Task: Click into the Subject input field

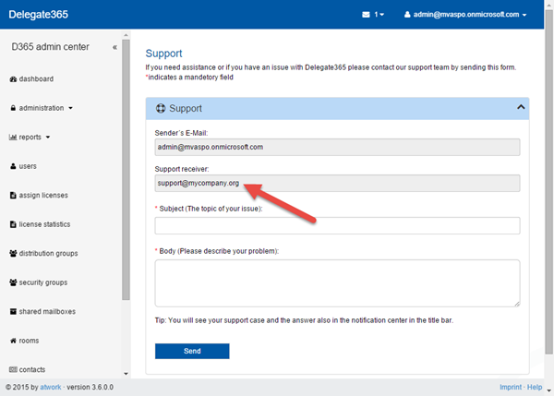Action: (x=337, y=226)
